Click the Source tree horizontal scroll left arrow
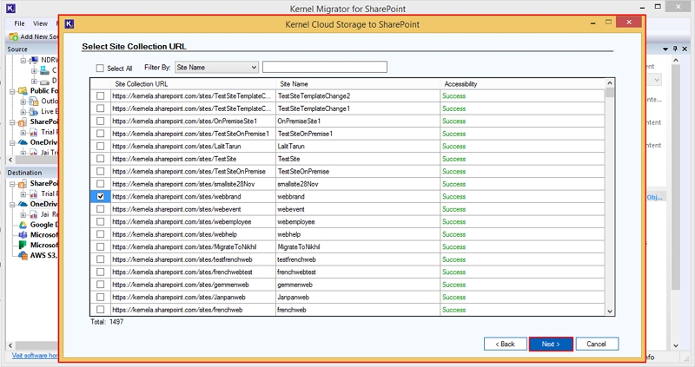This screenshot has height=367, width=695. point(10,160)
